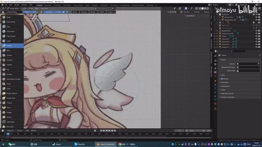Select the Draw brush
The height and width of the screenshot is (147, 262).
(x=13, y=17)
